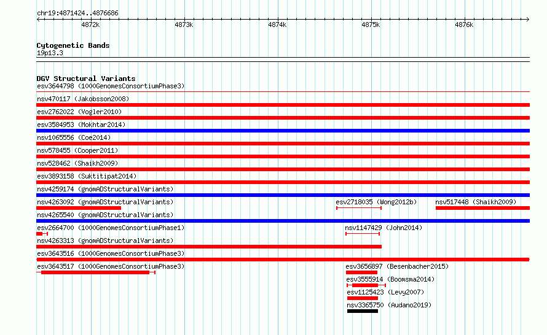Click the nsv4263092 gnomAD label
The height and width of the screenshot is (335, 547).
(105, 202)
